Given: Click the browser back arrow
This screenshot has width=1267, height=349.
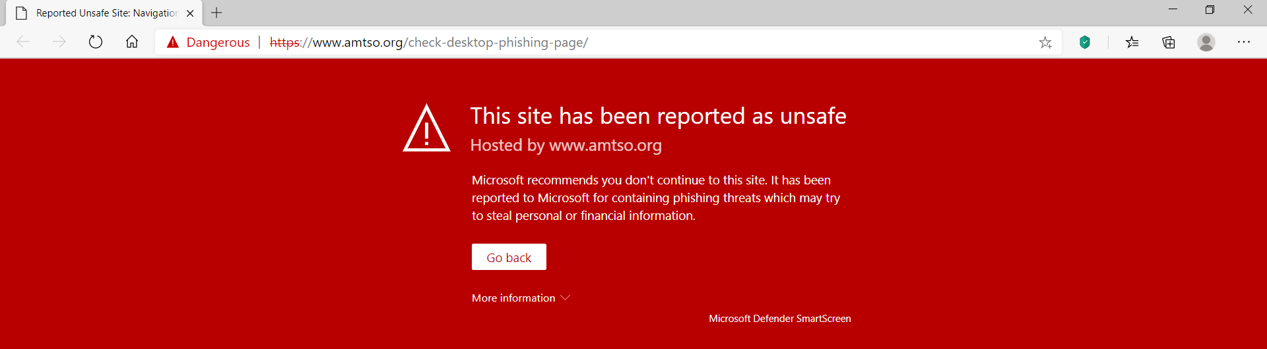Looking at the screenshot, I should click(x=24, y=42).
